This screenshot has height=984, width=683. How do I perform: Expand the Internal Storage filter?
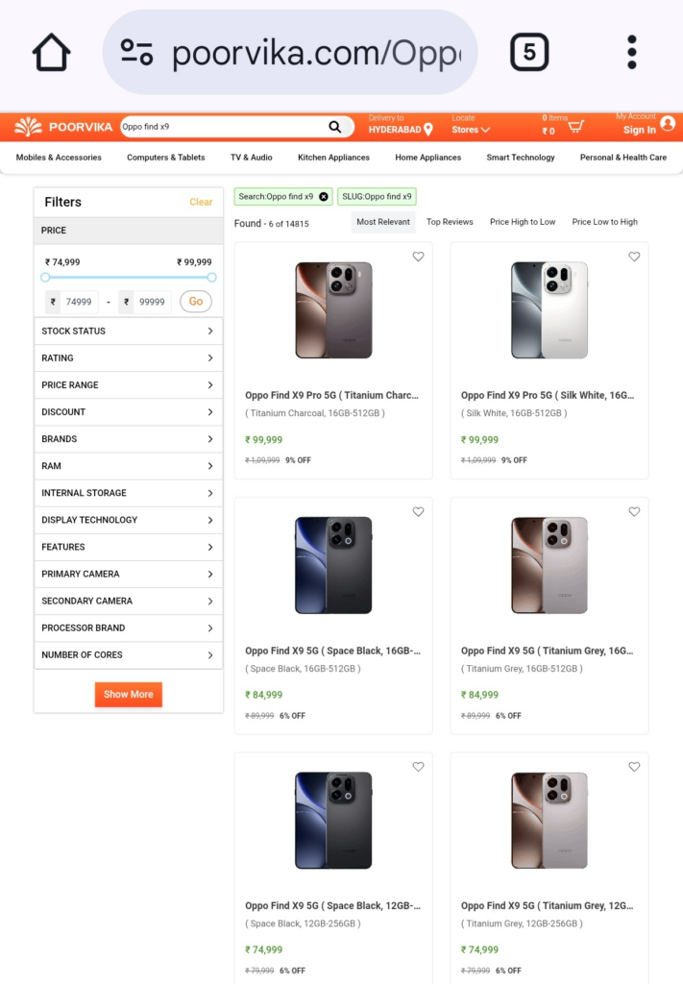[129, 493]
